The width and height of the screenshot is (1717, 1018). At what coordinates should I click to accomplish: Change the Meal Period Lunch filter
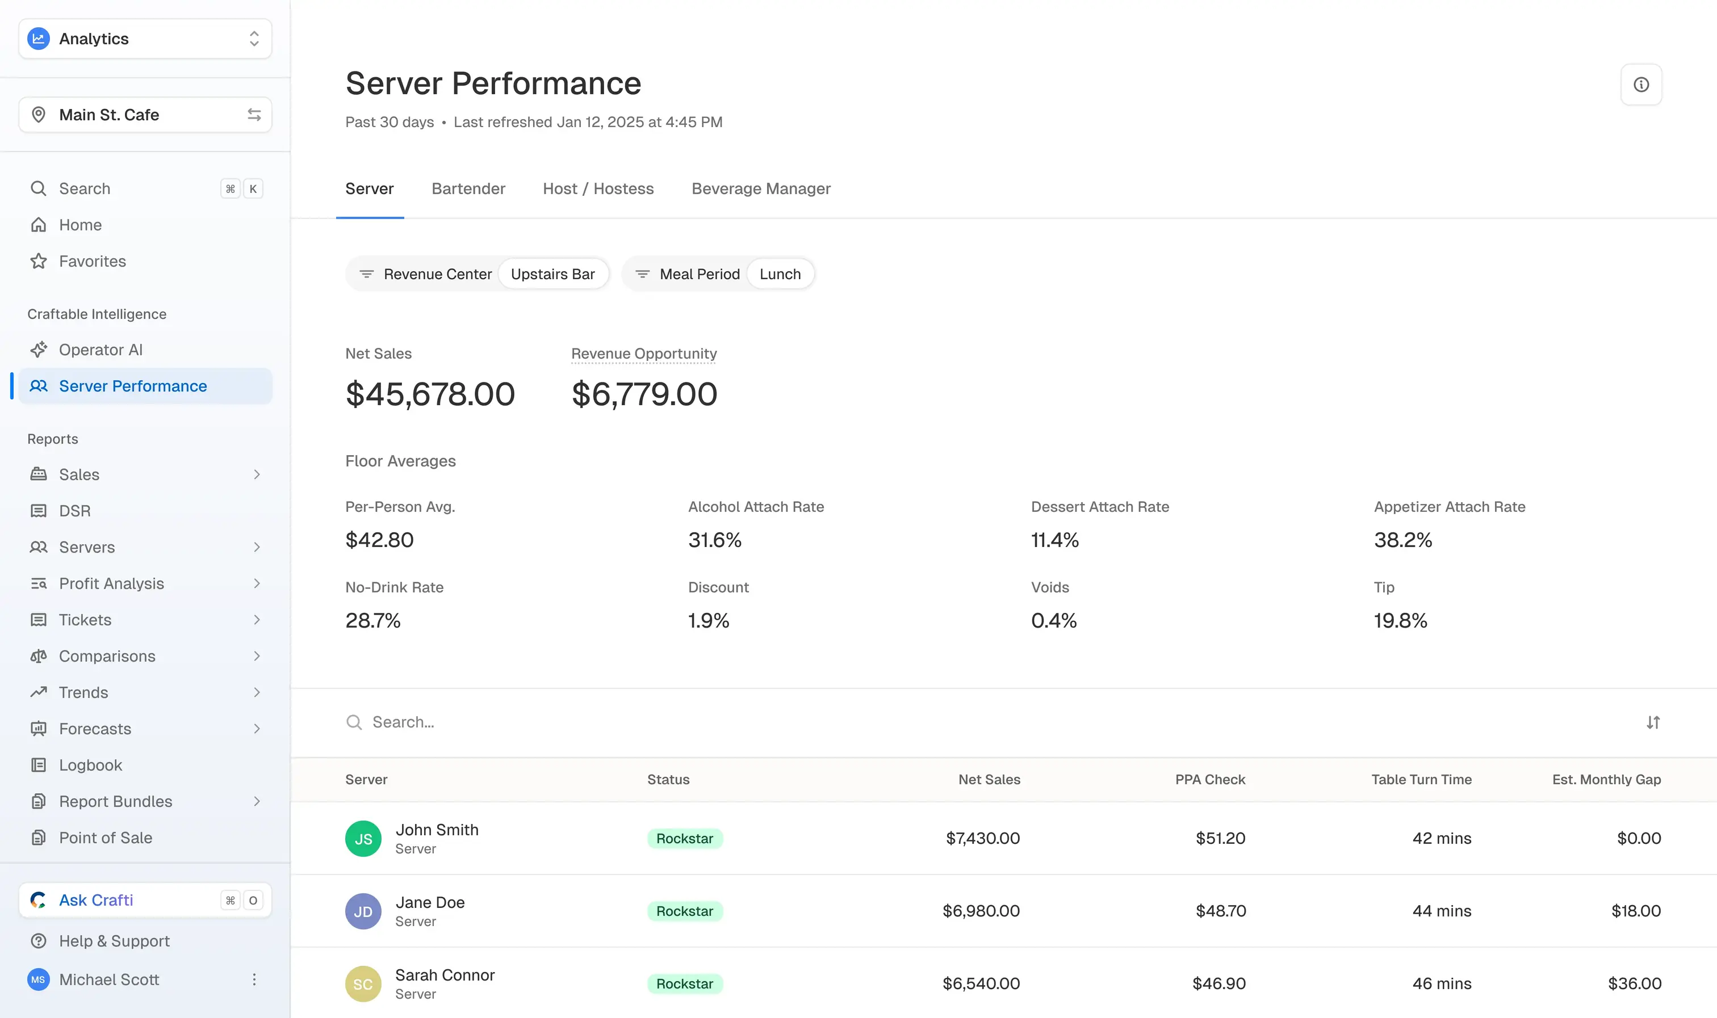pos(780,274)
